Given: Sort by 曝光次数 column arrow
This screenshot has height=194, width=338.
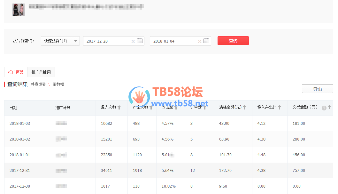Looking at the screenshot, I should pyautogui.click(x=119, y=108).
